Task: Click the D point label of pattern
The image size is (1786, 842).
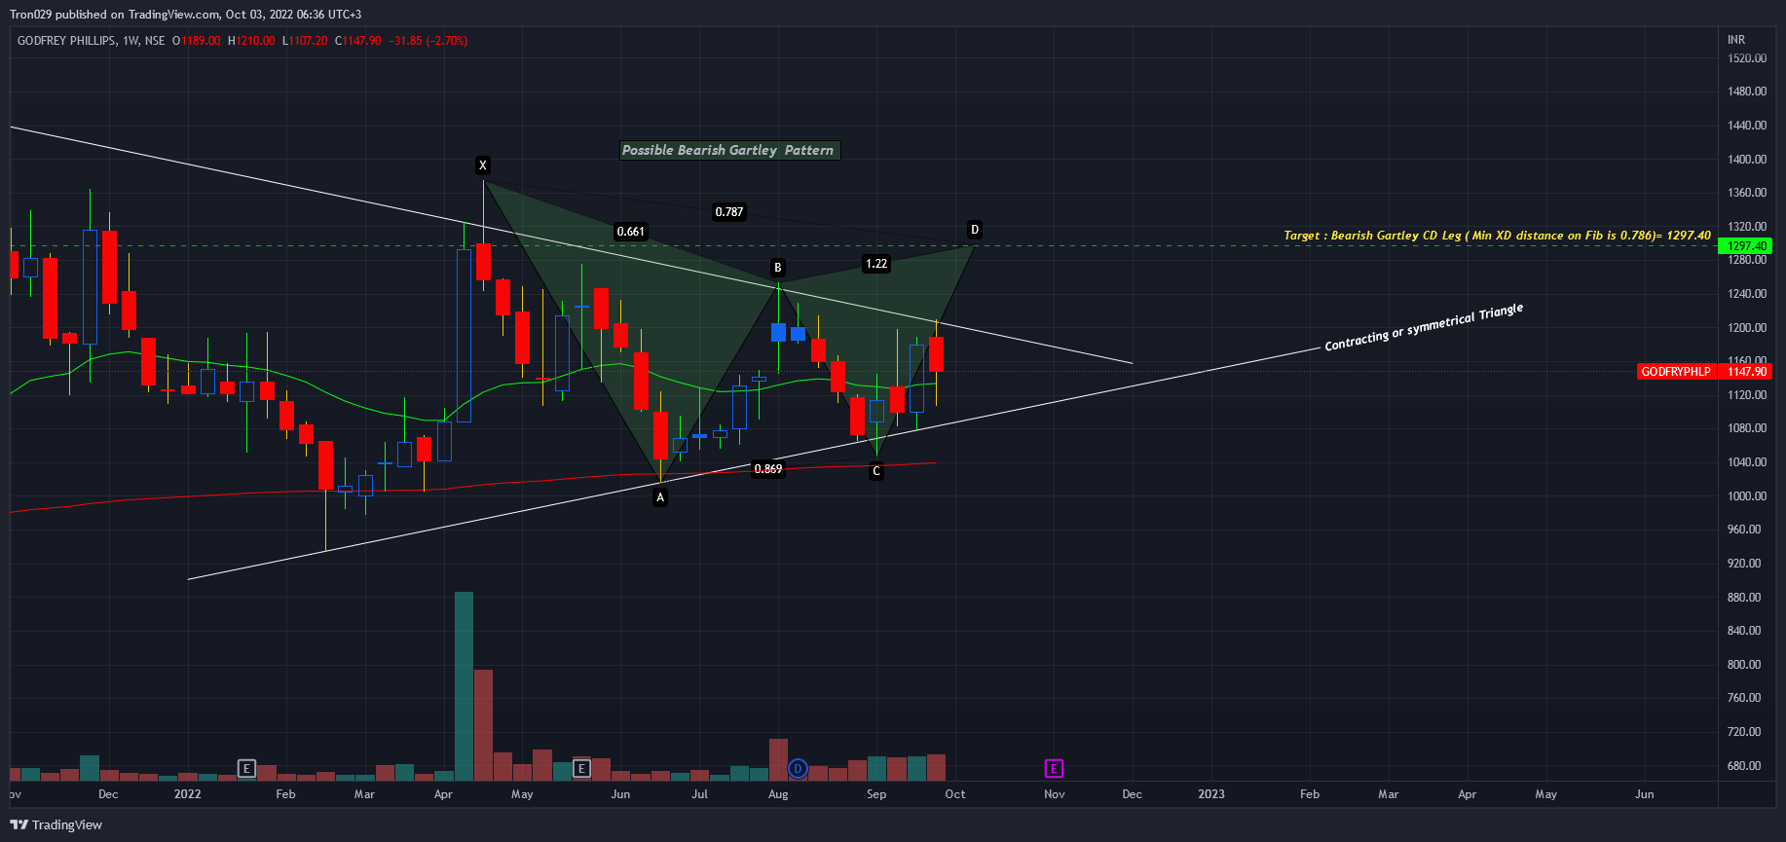Action: pyautogui.click(x=975, y=230)
